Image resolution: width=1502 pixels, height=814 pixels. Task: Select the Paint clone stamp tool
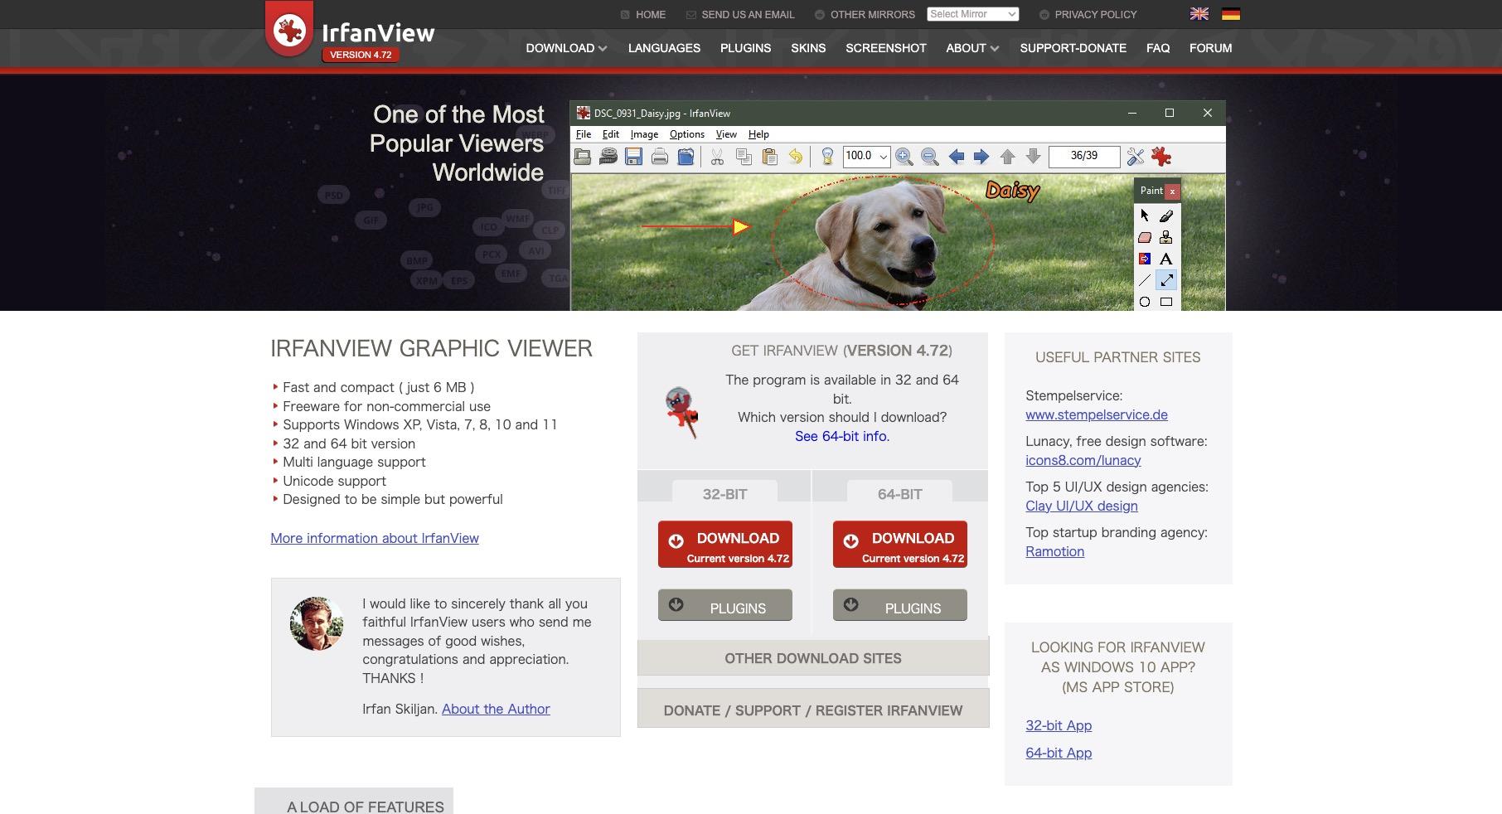point(1166,237)
